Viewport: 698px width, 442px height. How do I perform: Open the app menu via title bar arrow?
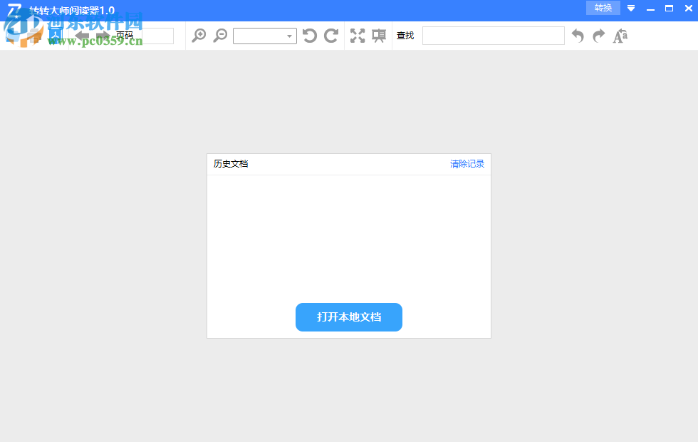631,8
